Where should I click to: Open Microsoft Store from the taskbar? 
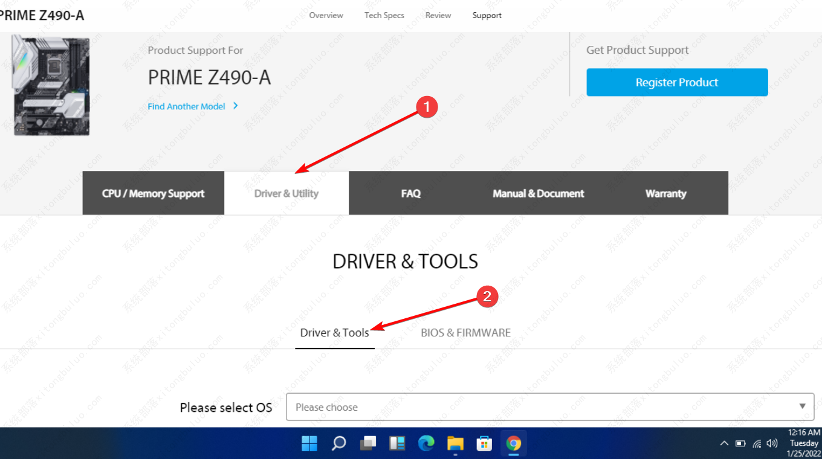pos(484,444)
